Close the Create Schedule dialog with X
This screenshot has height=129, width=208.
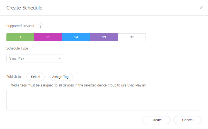click(201, 8)
